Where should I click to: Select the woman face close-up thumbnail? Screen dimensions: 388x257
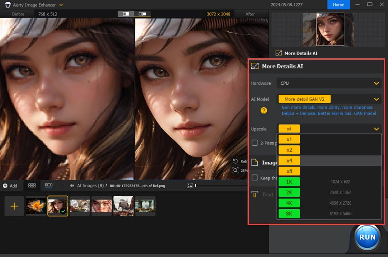coord(102,206)
